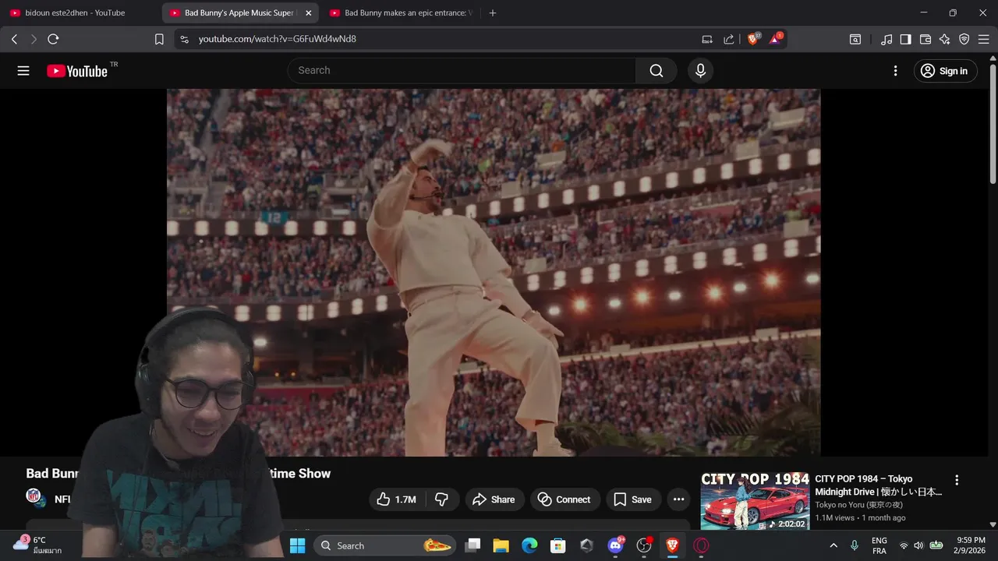Open the Brave main menu hamburger
This screenshot has width=998, height=561.
tap(984, 39)
